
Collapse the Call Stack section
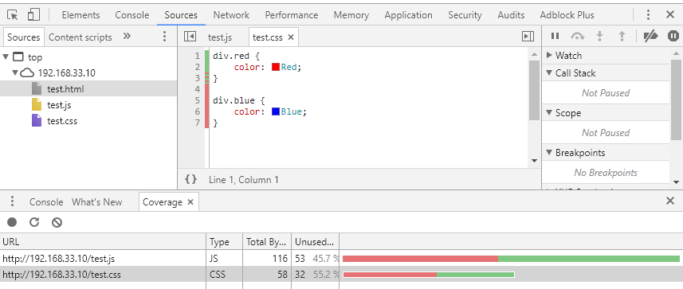pyautogui.click(x=549, y=72)
